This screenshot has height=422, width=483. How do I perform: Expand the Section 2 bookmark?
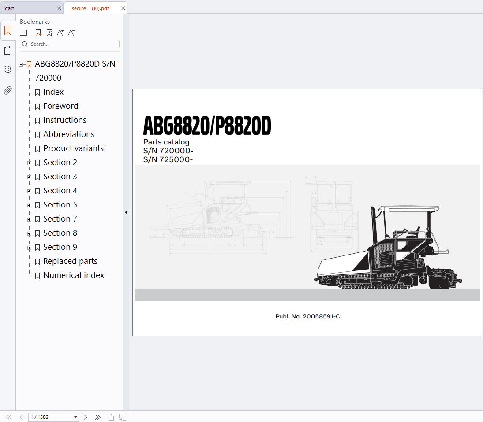29,163
